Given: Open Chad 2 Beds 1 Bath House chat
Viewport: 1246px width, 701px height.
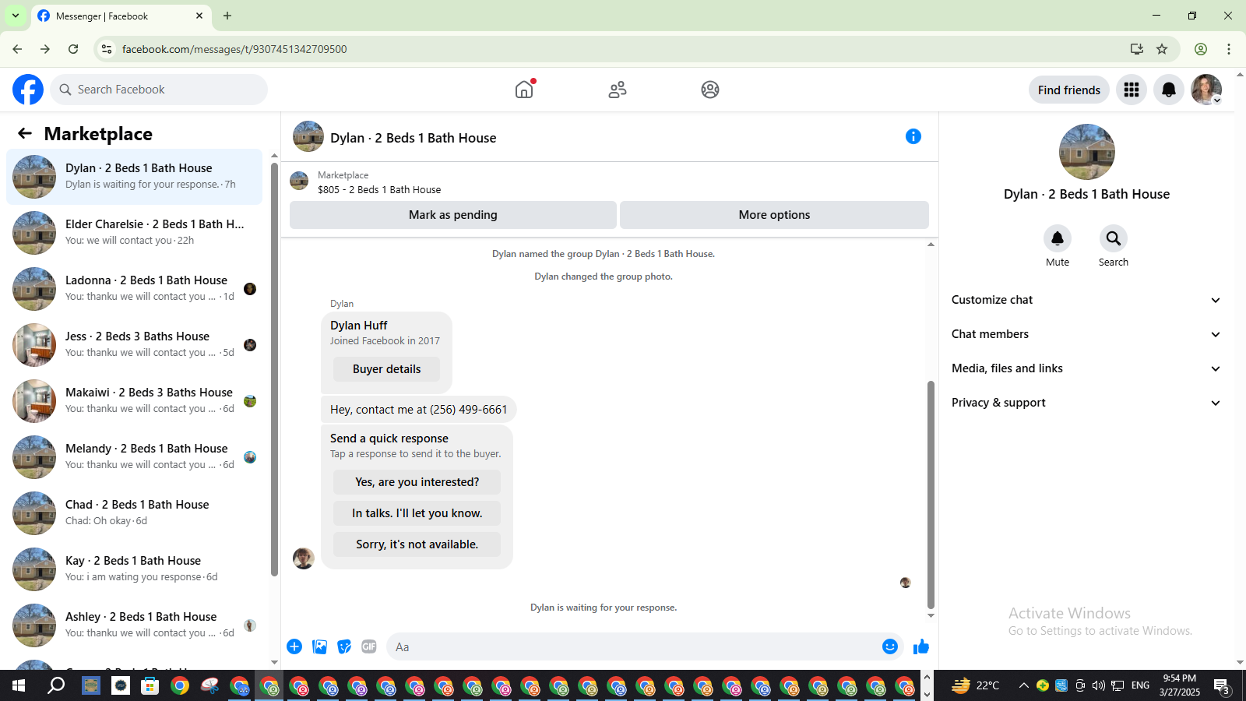Looking at the screenshot, I should (134, 513).
